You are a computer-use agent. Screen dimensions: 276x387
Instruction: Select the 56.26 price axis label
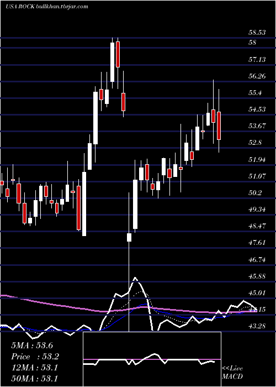[257, 76]
